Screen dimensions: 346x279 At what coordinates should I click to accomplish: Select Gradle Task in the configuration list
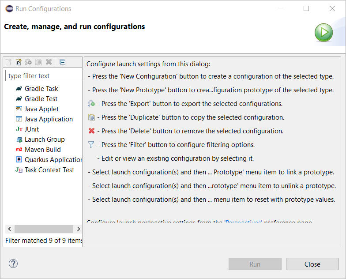pos(41,89)
